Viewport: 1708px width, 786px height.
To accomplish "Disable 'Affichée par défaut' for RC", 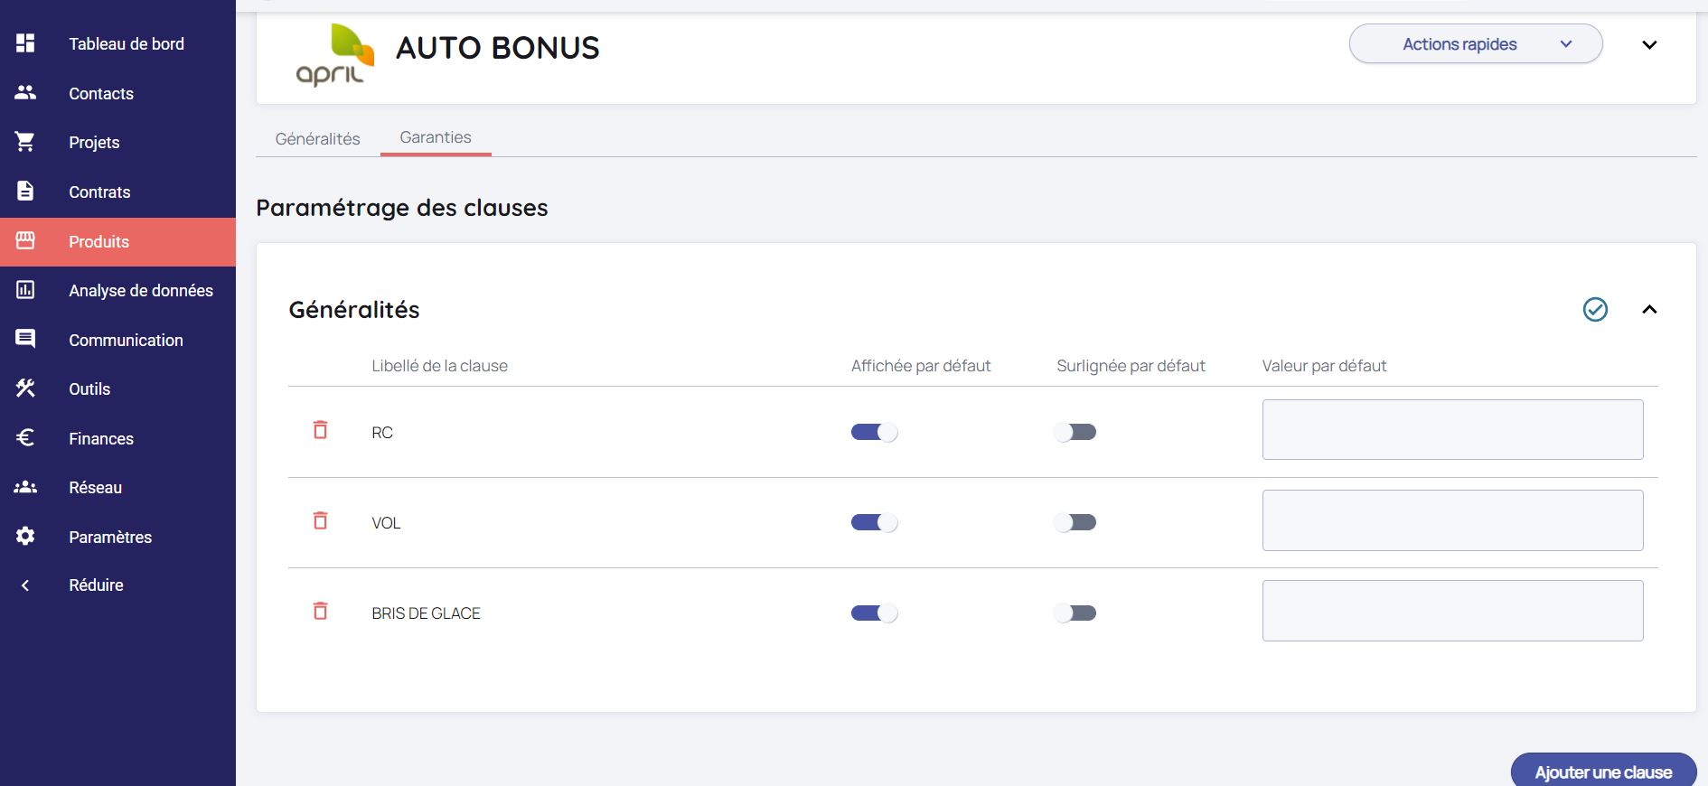I will 874,432.
